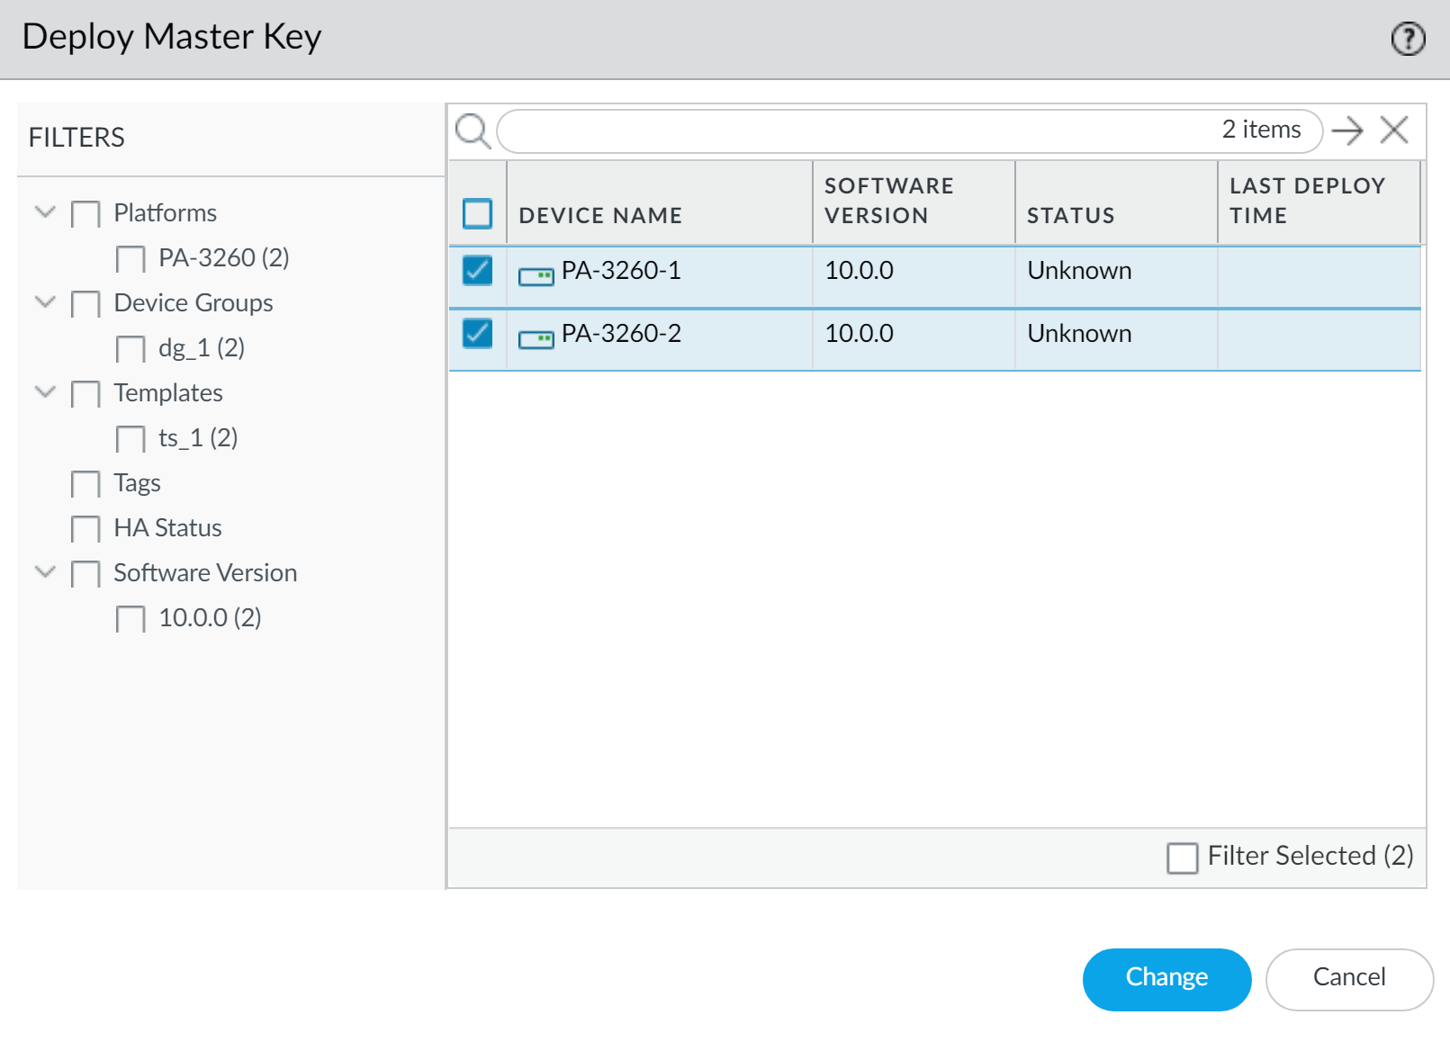Enable the Filter Selected (2) checkbox

pos(1182,858)
